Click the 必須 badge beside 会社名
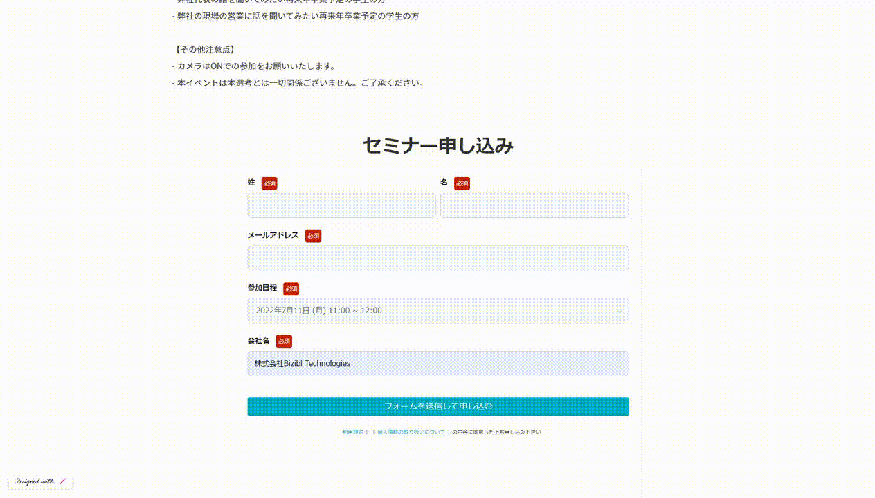875x498 pixels. coord(284,342)
